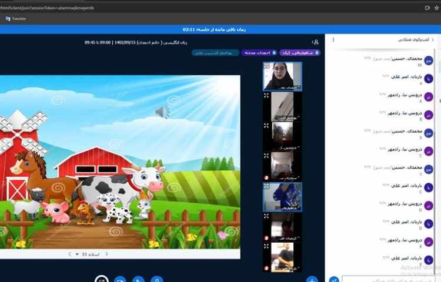Click muted mic badge on sixth webcam
441x282 pixels.
click(266, 238)
